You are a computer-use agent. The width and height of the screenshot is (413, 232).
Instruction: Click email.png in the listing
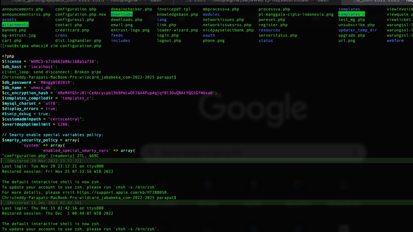[x=122, y=25]
